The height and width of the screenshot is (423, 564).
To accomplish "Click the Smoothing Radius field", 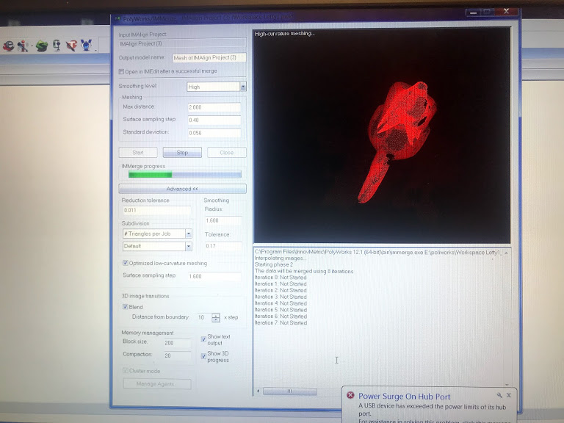I will 223,220.
